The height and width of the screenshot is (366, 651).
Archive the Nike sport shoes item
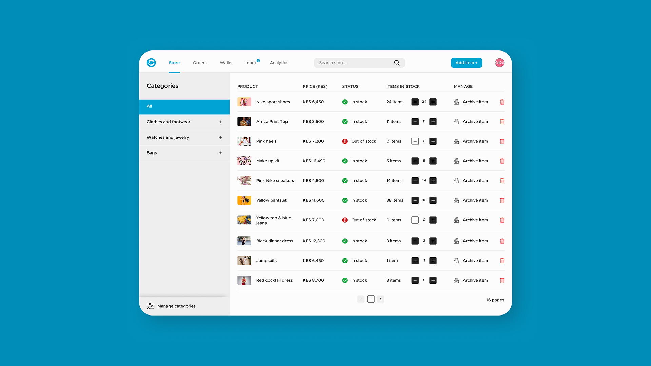coord(471,102)
